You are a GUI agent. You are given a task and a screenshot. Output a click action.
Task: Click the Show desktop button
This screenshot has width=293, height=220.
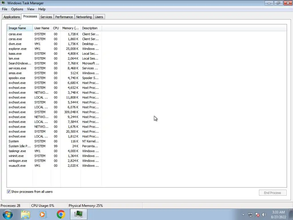pos(291,214)
